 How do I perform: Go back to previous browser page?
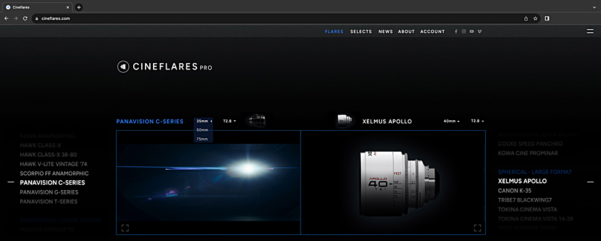pos(7,19)
